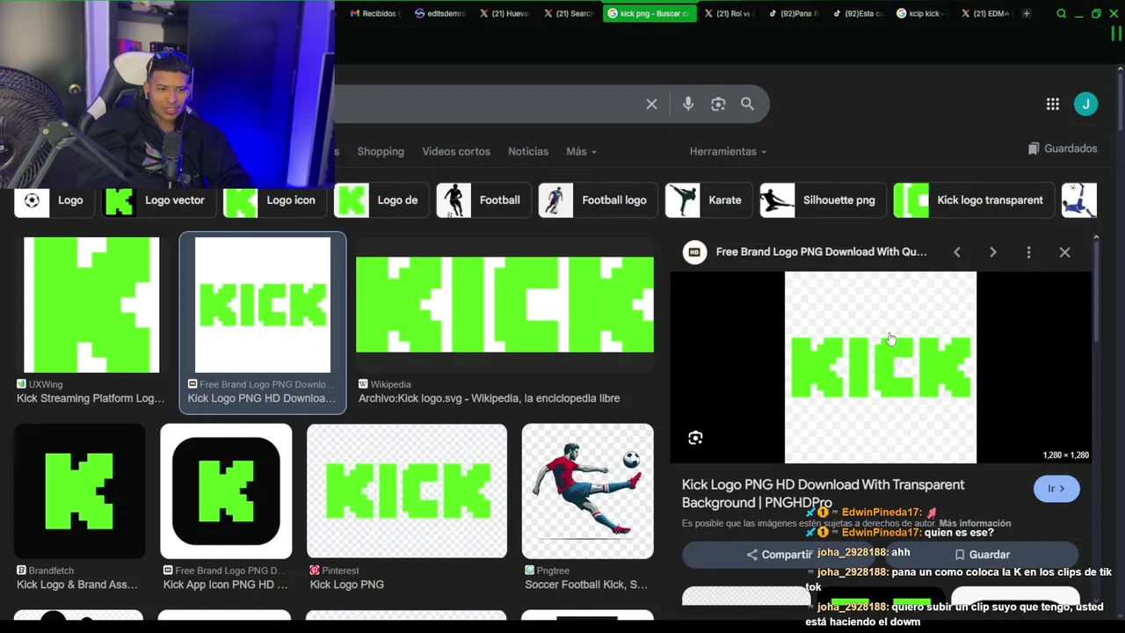
Task: Show previous image in preview panel
Action: coord(957,252)
